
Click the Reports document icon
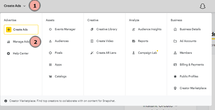click(x=134, y=41)
